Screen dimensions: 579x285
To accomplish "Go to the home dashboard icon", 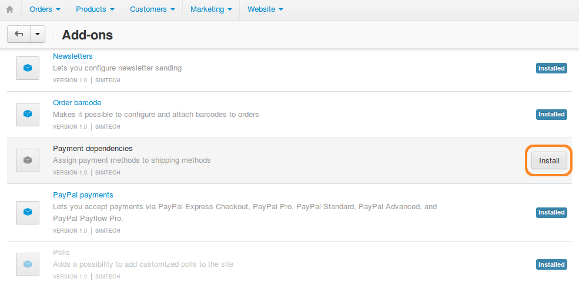I will click(10, 9).
